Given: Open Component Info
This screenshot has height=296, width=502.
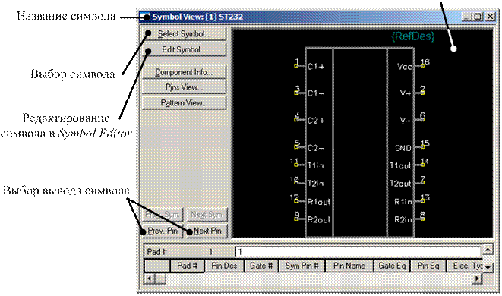Looking at the screenshot, I should 184,72.
